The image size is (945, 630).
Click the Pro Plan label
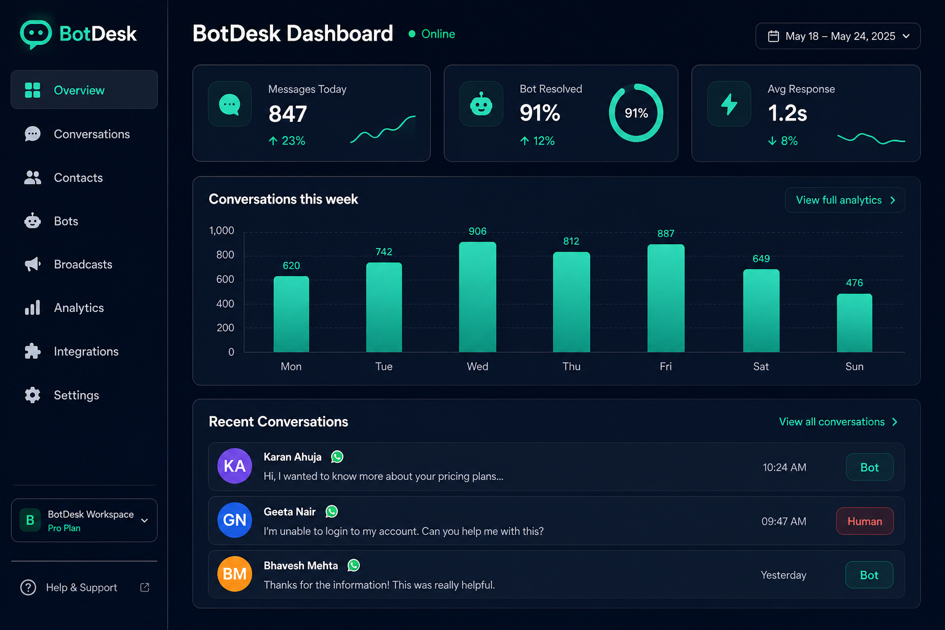pos(64,528)
